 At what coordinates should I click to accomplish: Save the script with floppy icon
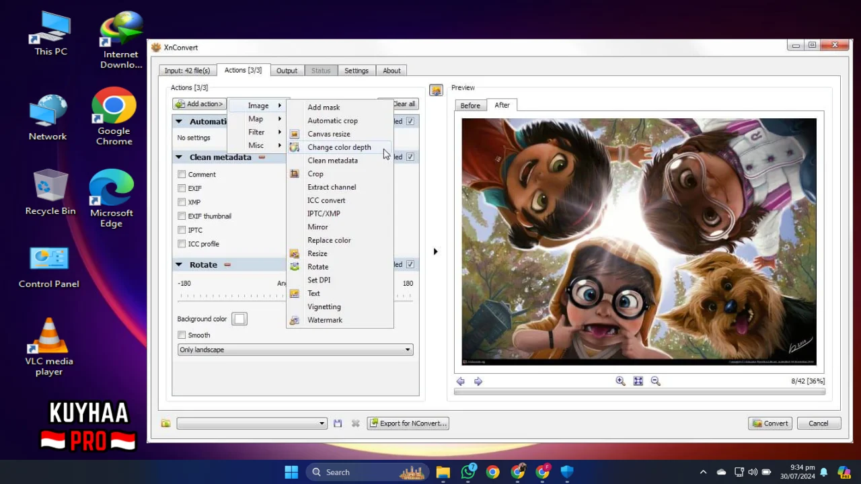(x=338, y=424)
